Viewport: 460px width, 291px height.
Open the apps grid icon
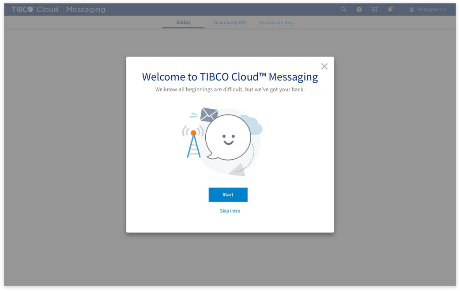[375, 9]
